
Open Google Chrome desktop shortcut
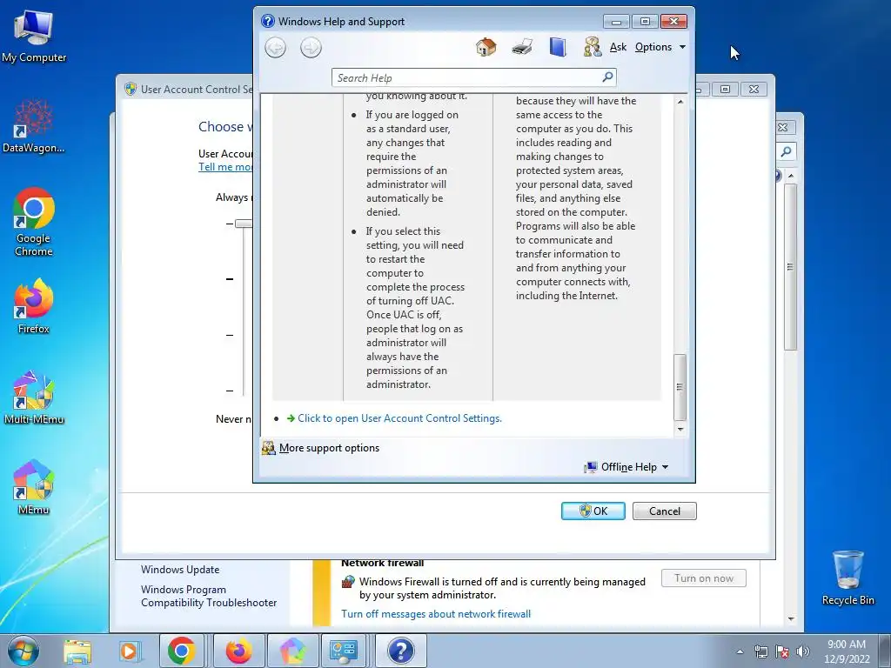34,222
